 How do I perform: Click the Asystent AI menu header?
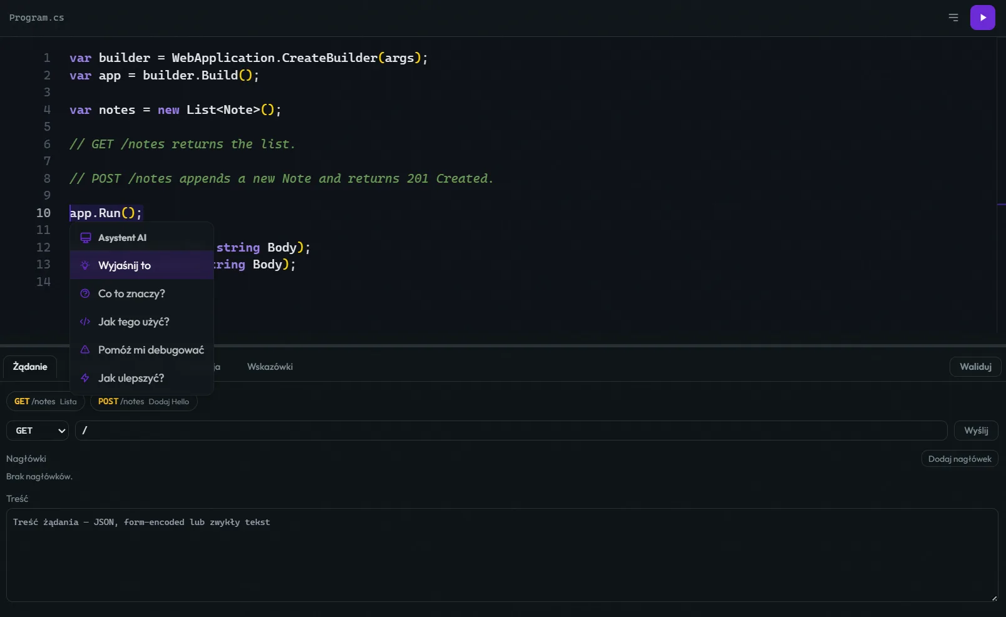(x=141, y=238)
